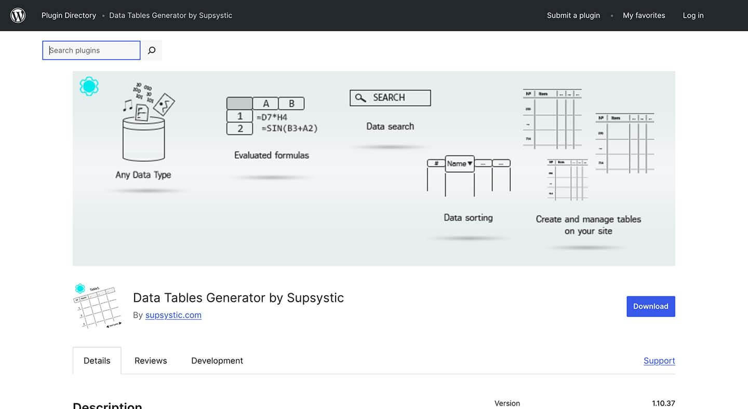748x409 pixels.
Task: Open Submit a plugin link
Action: [x=573, y=16]
